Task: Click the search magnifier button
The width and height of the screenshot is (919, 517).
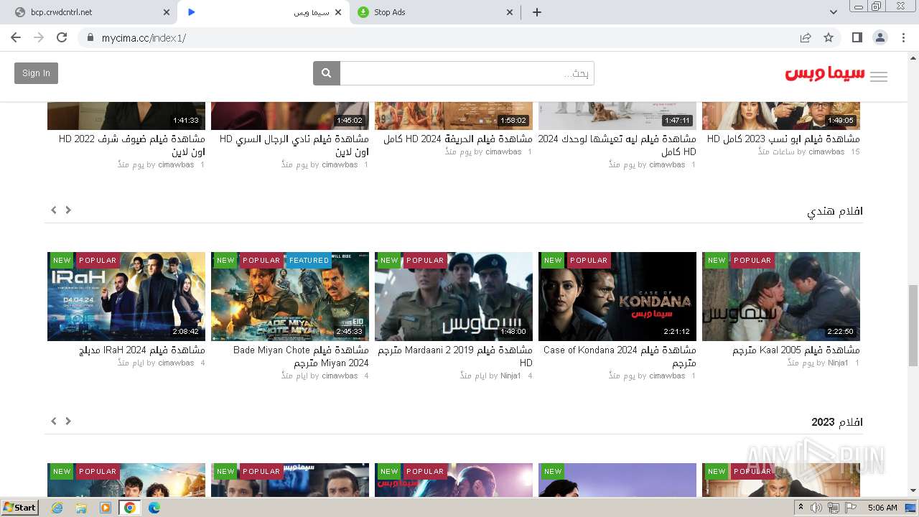Action: click(326, 73)
